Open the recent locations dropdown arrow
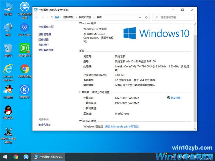 (x=48, y=17)
